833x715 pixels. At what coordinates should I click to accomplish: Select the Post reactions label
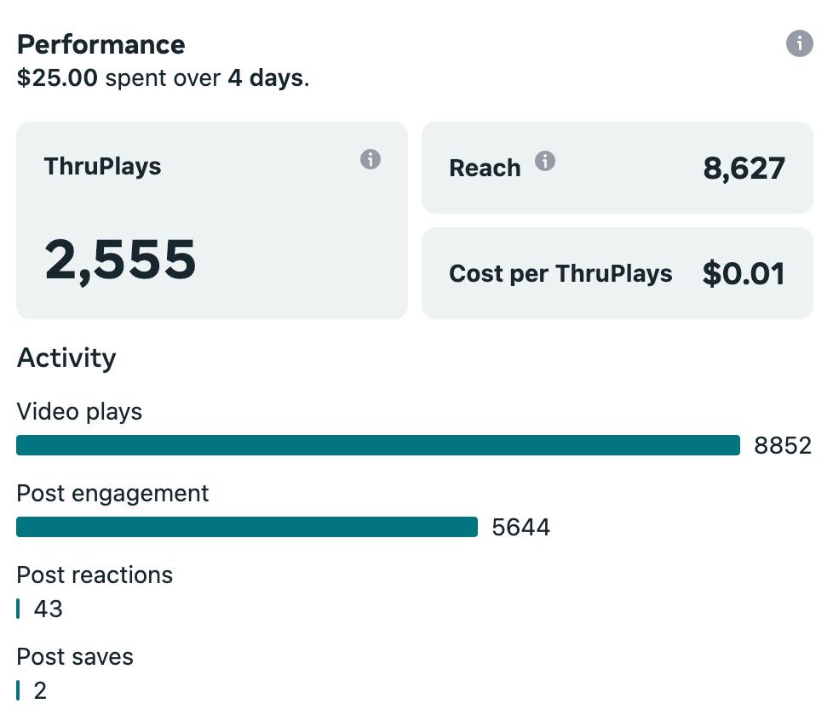tap(95, 575)
